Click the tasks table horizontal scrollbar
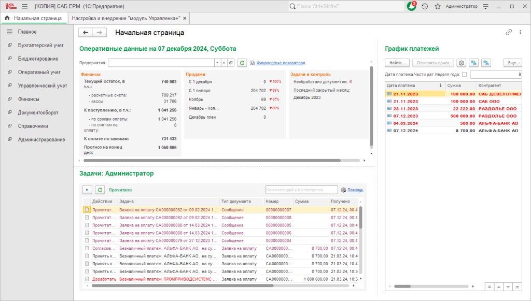The image size is (531, 301). pyautogui.click(x=183, y=286)
